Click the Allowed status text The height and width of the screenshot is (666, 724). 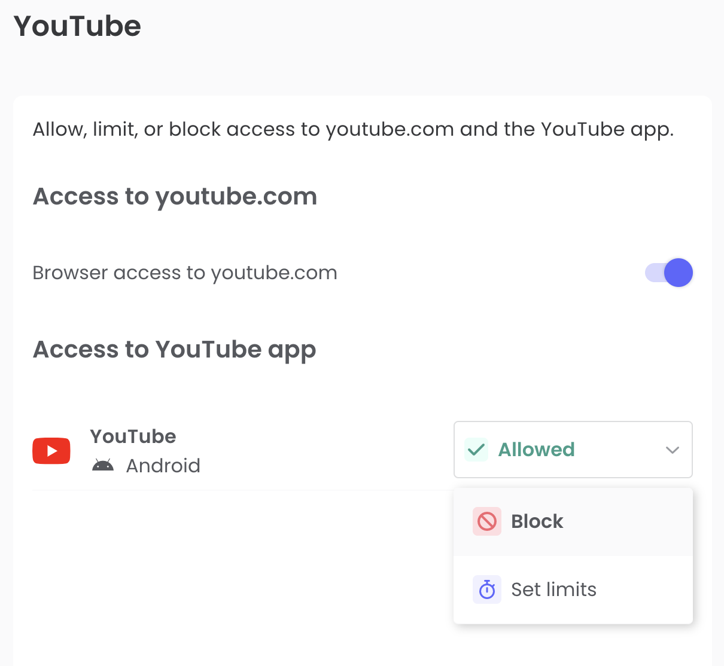(537, 450)
